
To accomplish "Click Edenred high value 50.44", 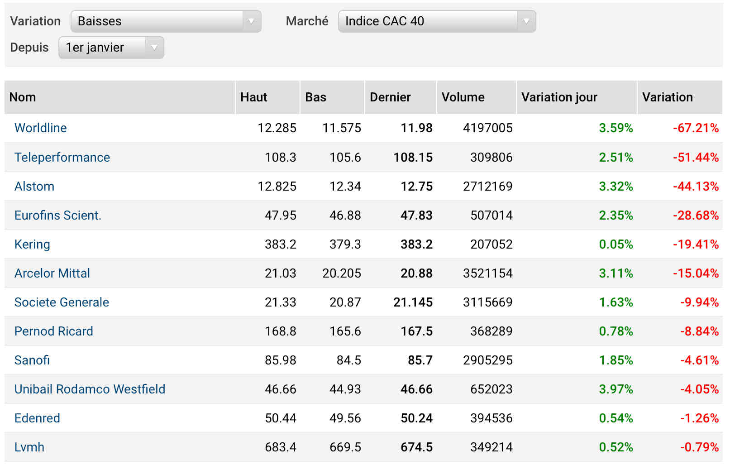I will coord(281,418).
